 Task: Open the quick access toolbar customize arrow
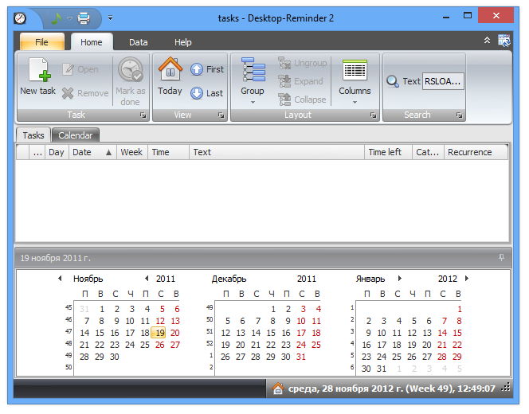point(110,18)
